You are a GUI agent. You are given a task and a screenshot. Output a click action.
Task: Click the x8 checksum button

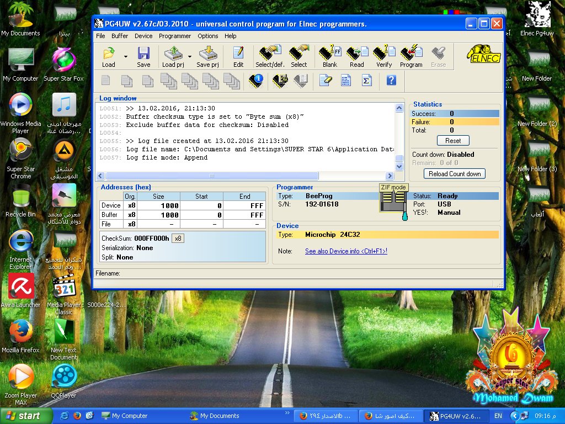178,239
